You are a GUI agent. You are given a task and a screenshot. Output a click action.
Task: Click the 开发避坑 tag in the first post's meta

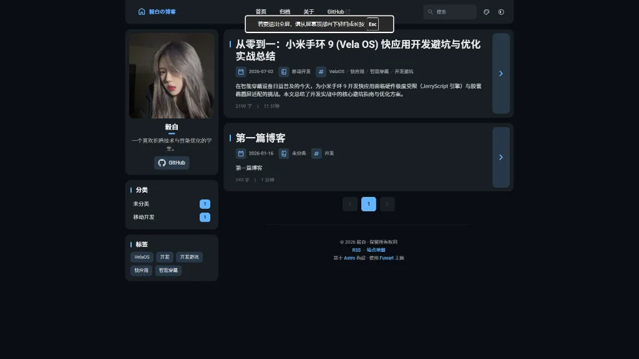click(x=404, y=72)
